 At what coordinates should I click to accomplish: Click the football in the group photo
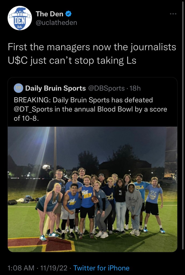coord(94,199)
